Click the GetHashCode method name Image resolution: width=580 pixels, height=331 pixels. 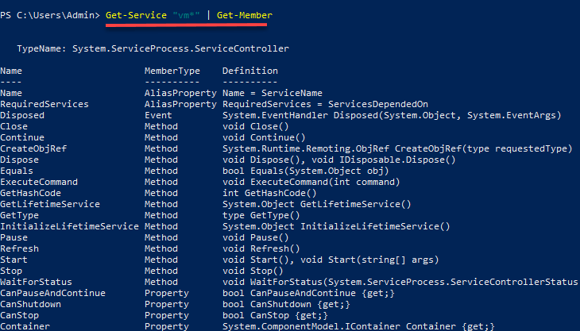[x=33, y=193]
